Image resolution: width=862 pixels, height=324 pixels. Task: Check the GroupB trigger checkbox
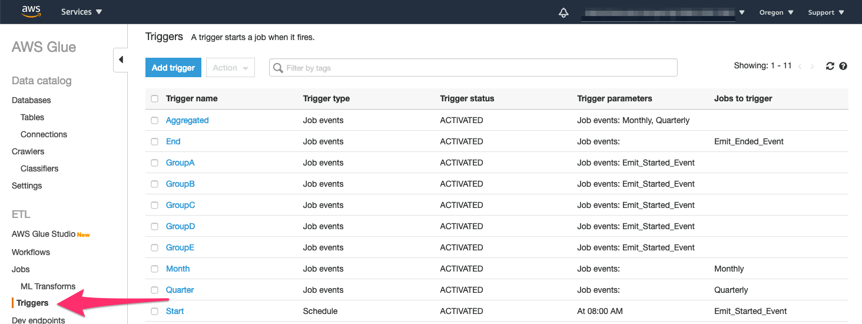pos(154,184)
